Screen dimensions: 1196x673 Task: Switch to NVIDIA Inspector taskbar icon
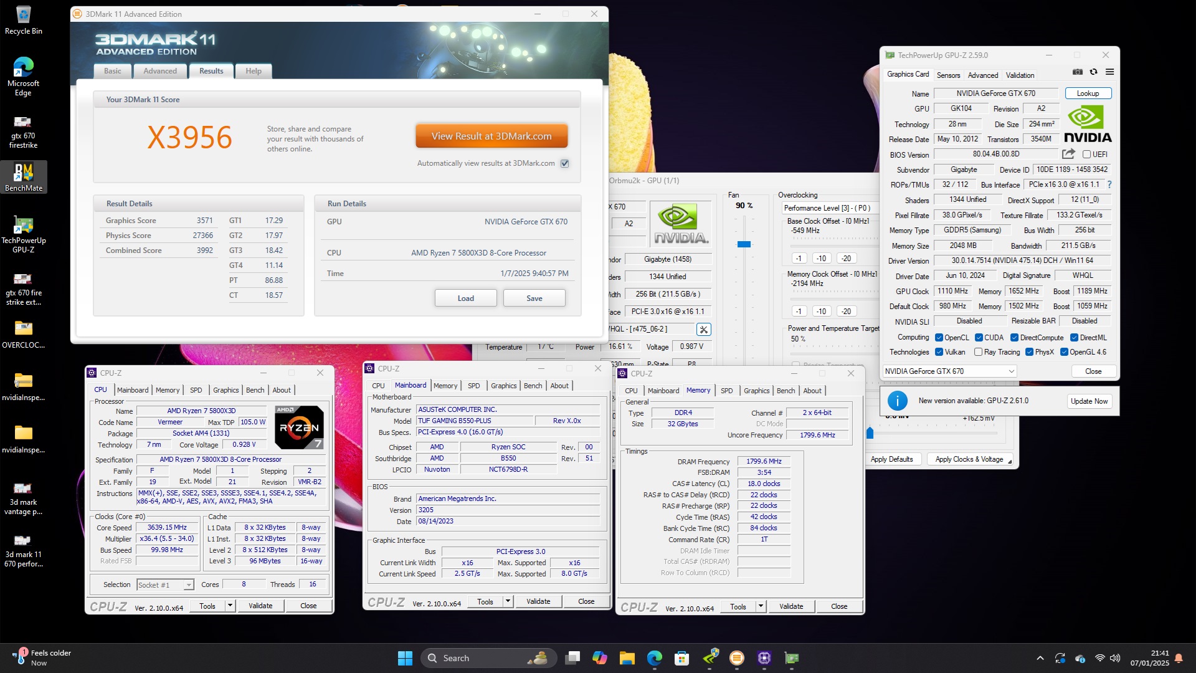pyautogui.click(x=710, y=658)
